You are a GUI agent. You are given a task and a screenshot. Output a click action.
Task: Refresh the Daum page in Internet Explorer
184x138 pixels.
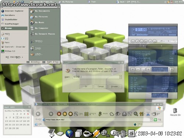click(65, 114)
